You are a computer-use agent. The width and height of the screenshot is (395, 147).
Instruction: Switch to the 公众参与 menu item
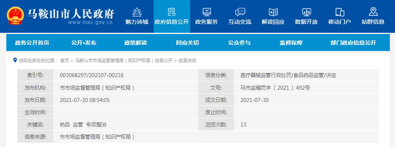click(239, 43)
